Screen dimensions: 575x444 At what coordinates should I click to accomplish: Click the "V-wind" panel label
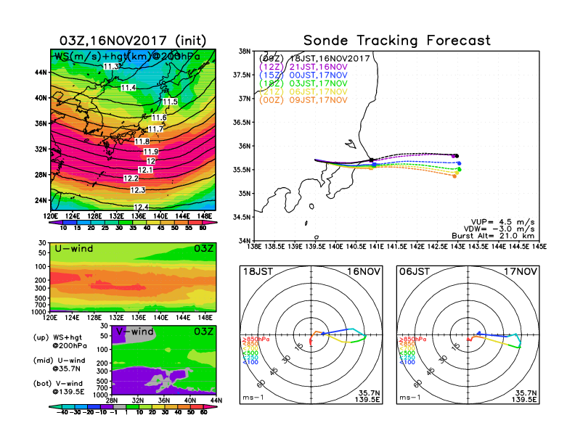click(x=134, y=332)
